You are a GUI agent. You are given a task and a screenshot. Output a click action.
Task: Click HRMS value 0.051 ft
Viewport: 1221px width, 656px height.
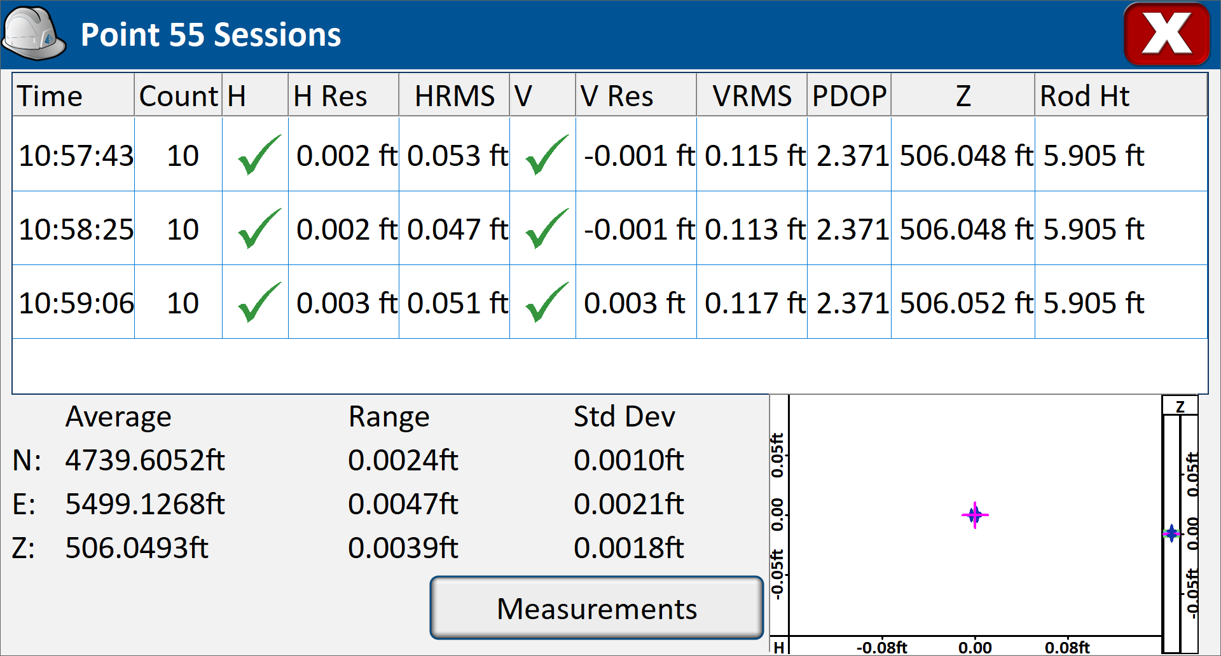tap(458, 303)
